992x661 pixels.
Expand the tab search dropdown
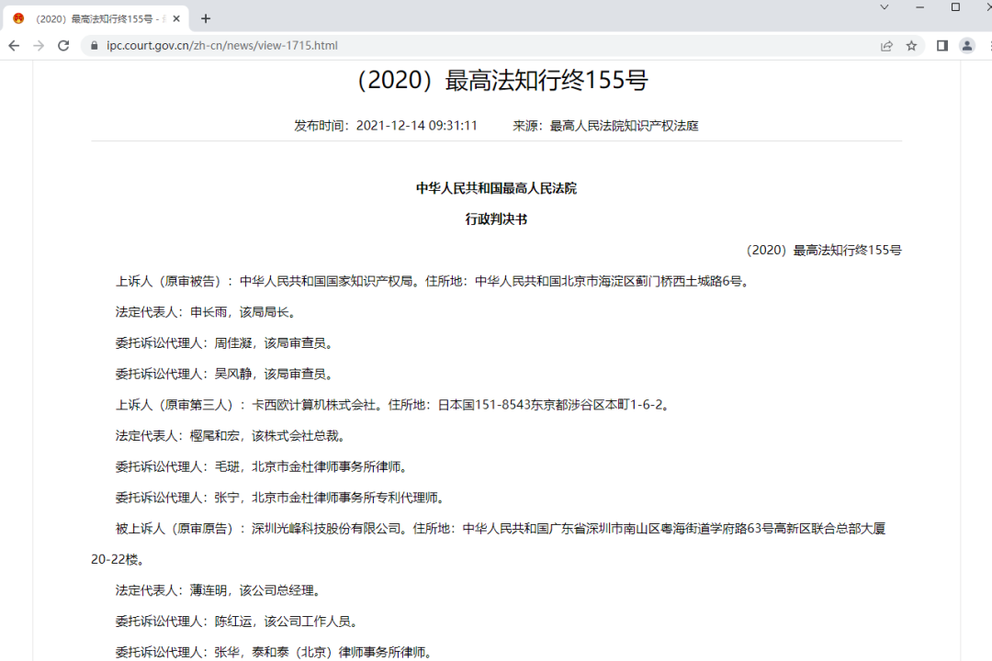tap(885, 7)
